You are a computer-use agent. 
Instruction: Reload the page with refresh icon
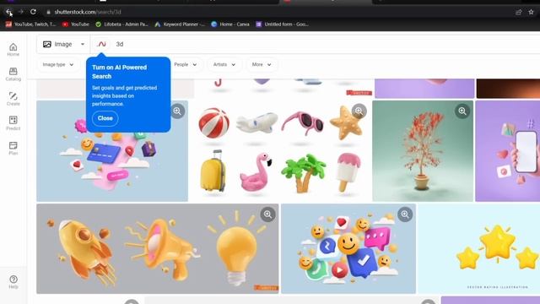[x=33, y=12]
